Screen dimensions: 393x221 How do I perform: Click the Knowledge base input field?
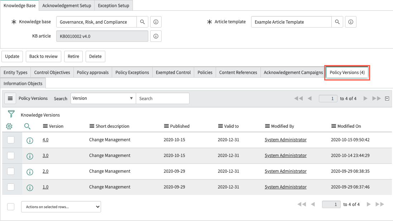(x=97, y=22)
